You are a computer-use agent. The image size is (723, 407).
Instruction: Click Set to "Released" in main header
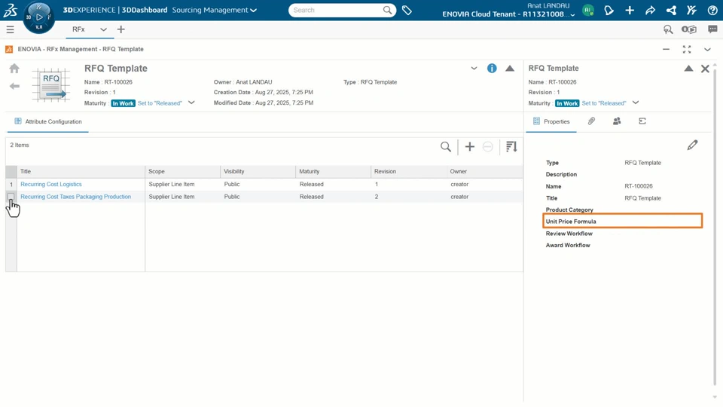click(160, 103)
